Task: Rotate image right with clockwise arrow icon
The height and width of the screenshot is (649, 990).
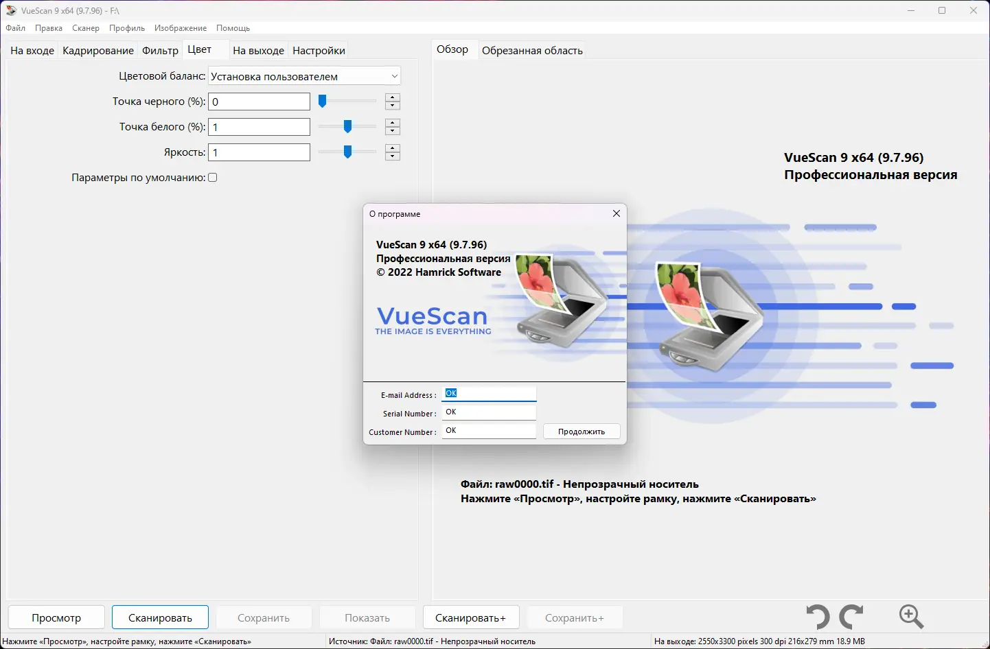Action: [851, 617]
